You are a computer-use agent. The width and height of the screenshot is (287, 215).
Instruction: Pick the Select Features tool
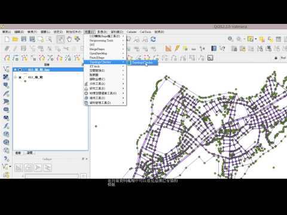(x=250, y=39)
